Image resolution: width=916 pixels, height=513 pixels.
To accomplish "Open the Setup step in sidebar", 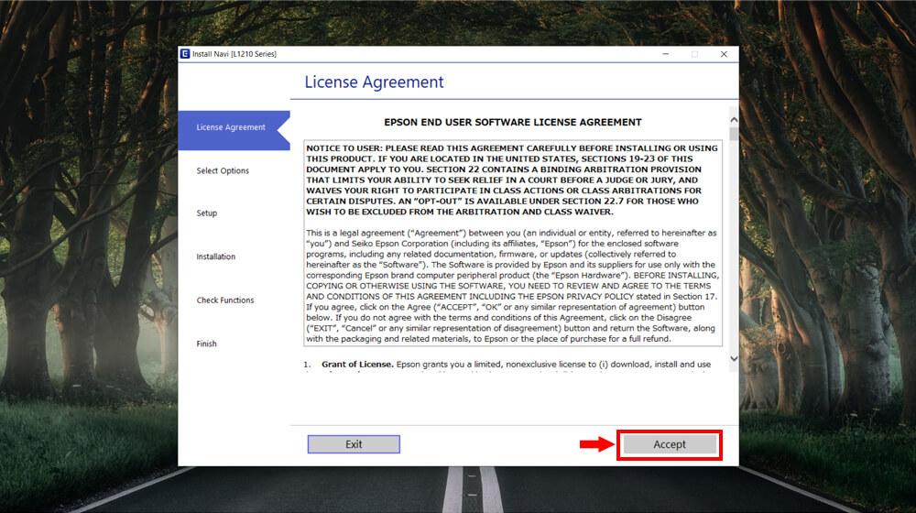I will pyautogui.click(x=207, y=213).
